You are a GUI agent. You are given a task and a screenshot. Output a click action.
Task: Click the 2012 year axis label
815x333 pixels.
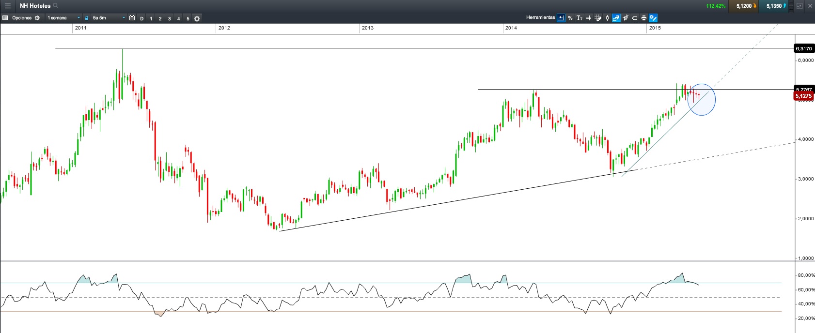[224, 28]
